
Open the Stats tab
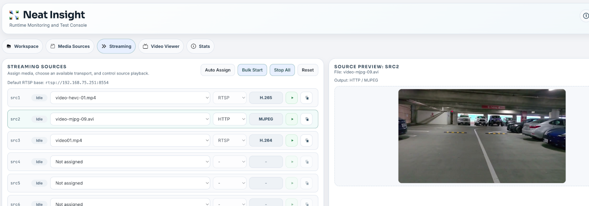click(200, 46)
